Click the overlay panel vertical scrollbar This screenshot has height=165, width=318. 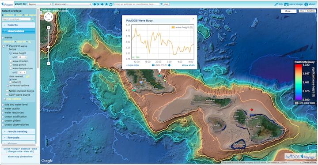tap(38, 38)
